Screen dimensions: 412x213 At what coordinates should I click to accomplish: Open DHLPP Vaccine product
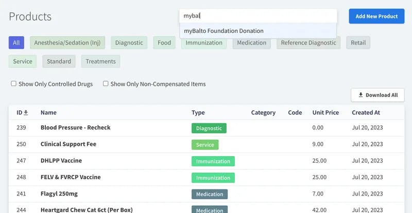[61, 161]
